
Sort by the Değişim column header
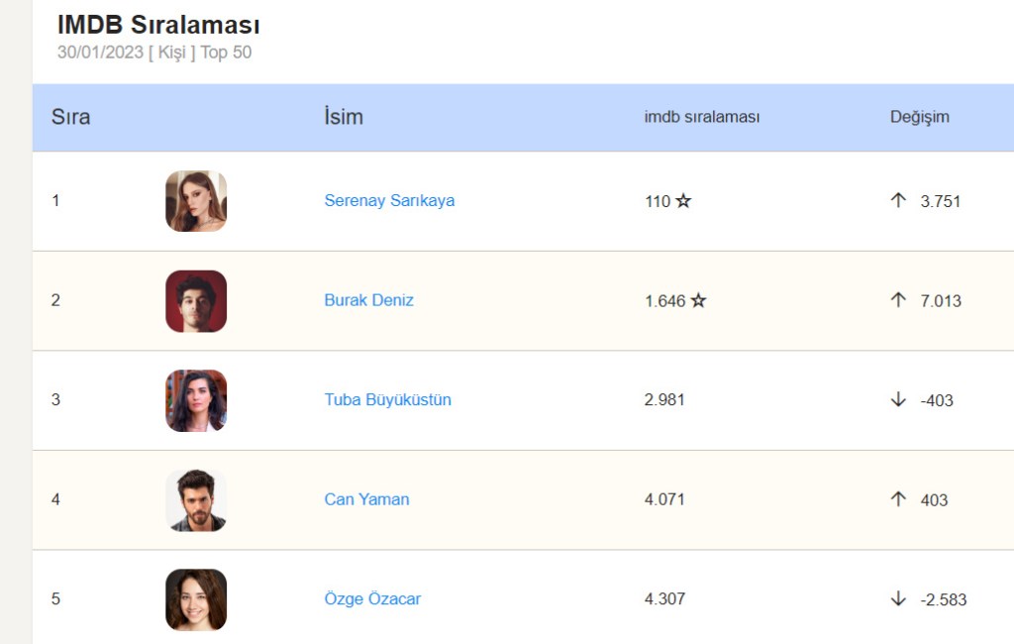pos(919,117)
